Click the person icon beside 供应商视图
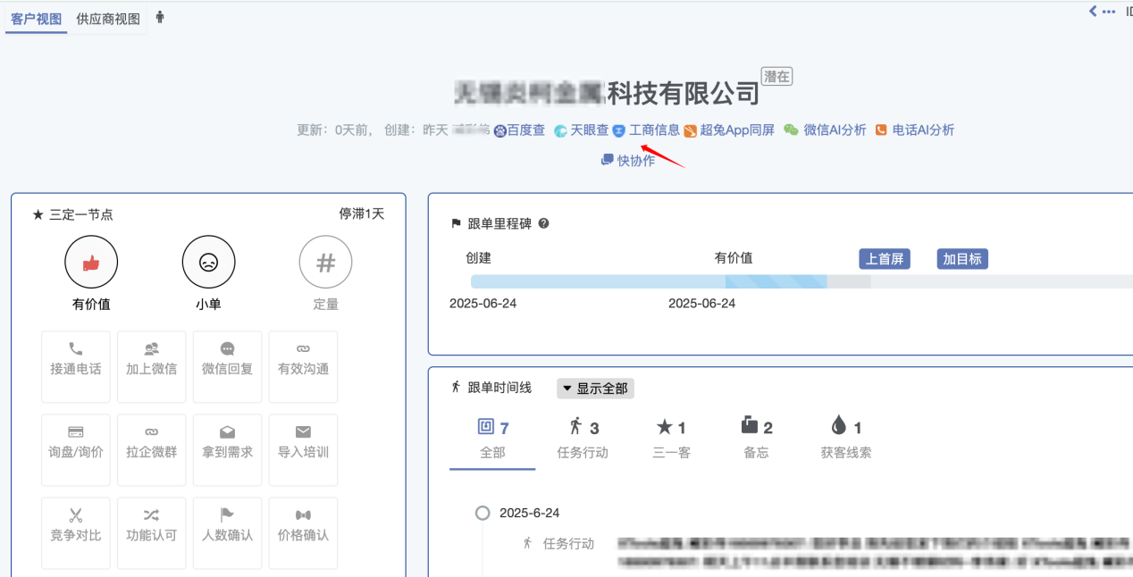 (160, 17)
